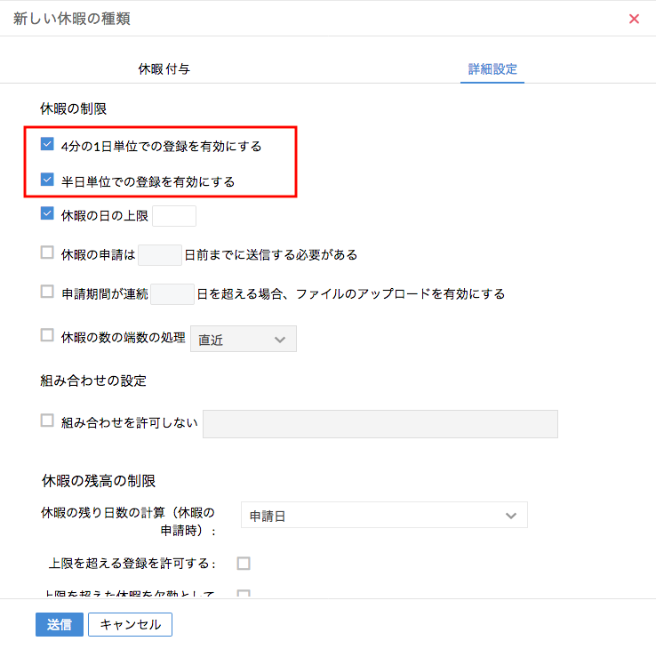Click the キャンセル button
Viewport: 656px width, 649px height.
point(130,625)
